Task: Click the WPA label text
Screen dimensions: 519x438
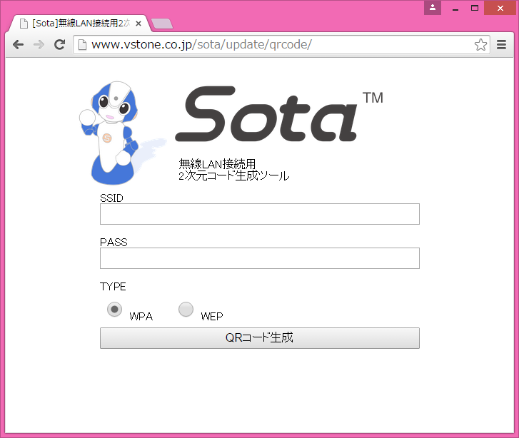Action: [x=141, y=317]
